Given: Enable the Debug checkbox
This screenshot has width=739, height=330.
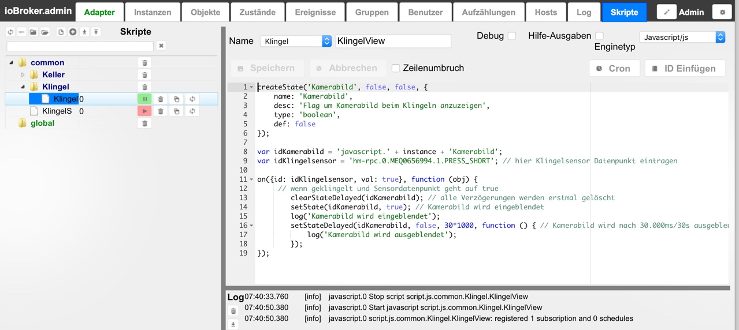Looking at the screenshot, I should click(512, 36).
